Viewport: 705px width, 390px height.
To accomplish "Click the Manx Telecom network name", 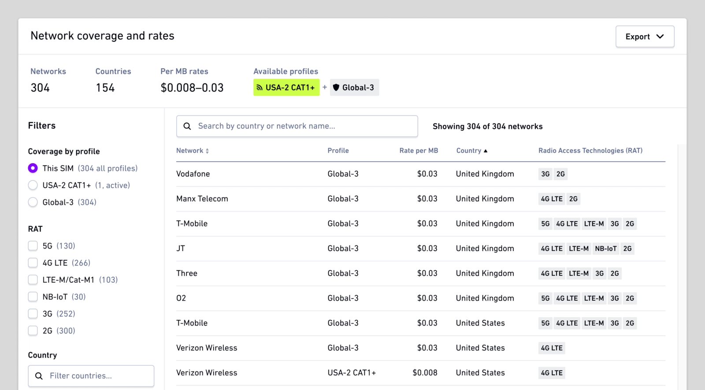I will pyautogui.click(x=202, y=199).
